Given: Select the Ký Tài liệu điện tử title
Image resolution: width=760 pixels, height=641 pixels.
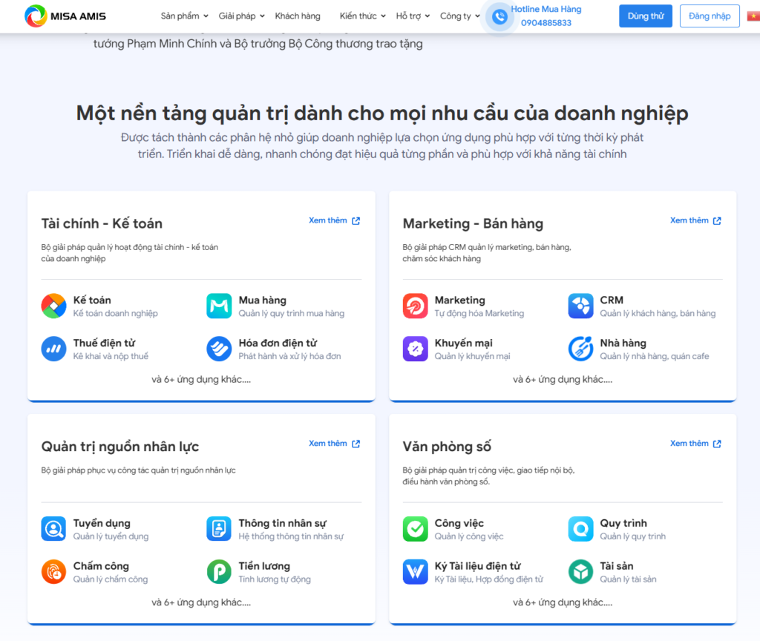Looking at the screenshot, I should (x=478, y=566).
